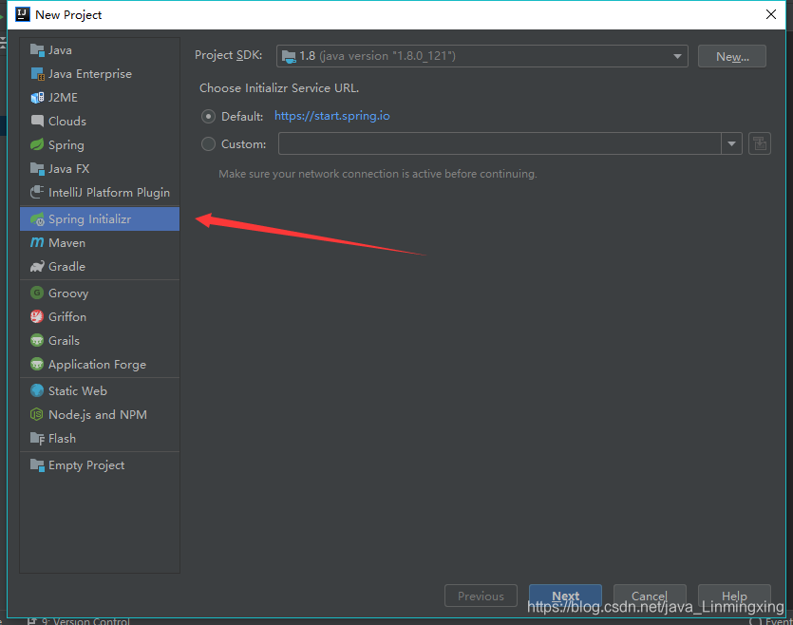This screenshot has width=793, height=625.
Task: Select the Clouds icon in the list
Action: tap(37, 121)
